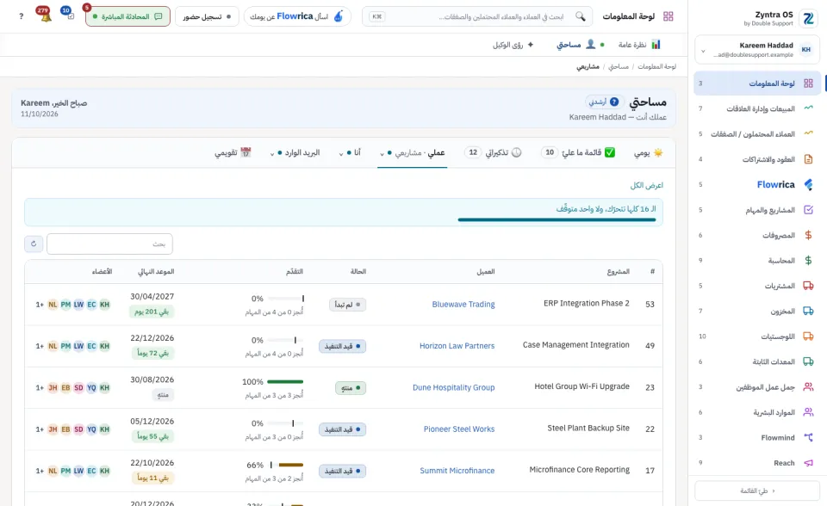
Task: Click the teal 16 projects moving progress bar
Action: pyautogui.click(x=557, y=219)
